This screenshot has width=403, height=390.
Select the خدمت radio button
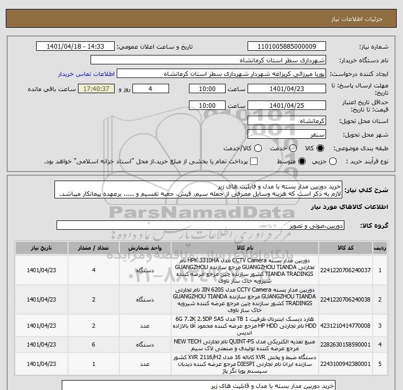click(293, 148)
